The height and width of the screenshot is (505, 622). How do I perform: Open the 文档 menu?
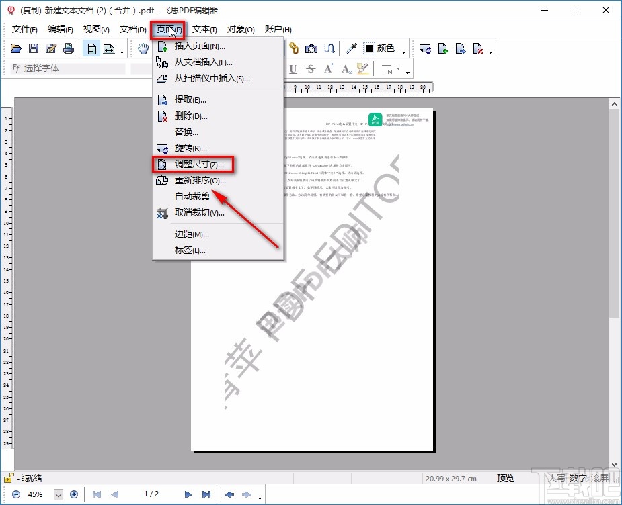tap(132, 29)
